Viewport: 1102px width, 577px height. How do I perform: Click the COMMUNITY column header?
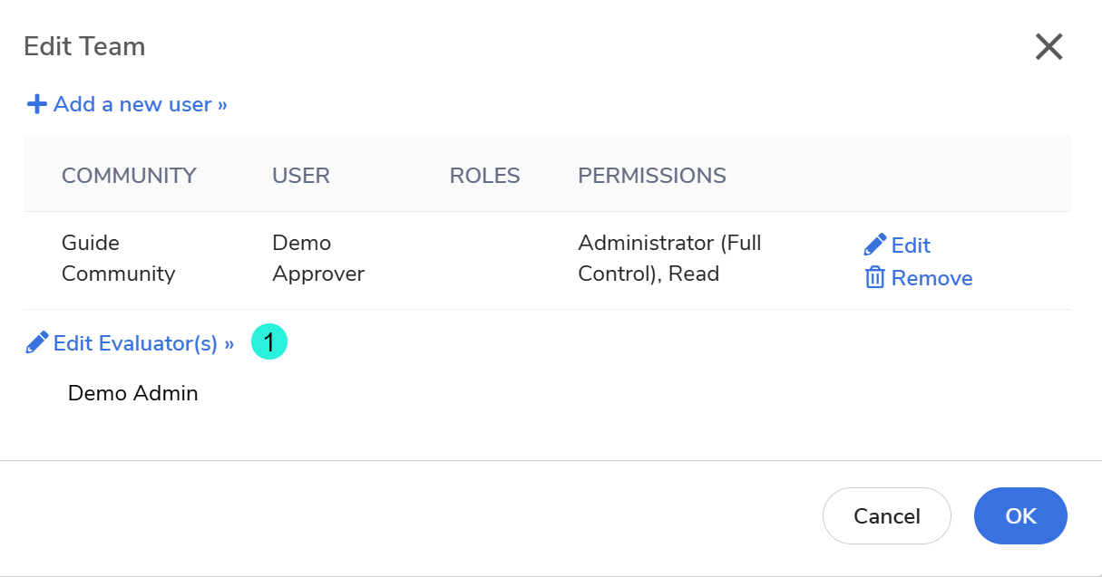tap(129, 176)
